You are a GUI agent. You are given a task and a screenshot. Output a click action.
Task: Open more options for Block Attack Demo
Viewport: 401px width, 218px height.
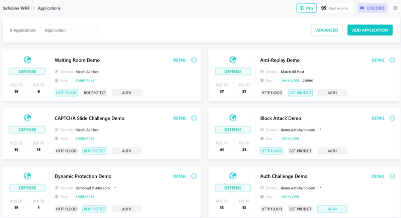(392, 118)
